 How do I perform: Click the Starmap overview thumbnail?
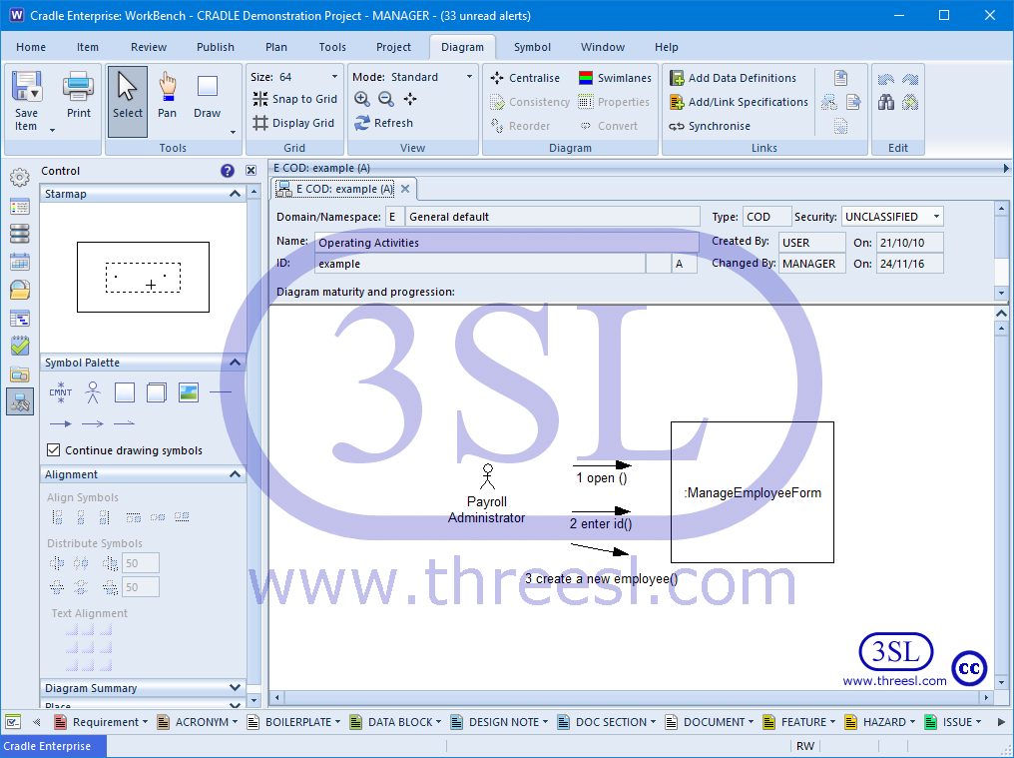pyautogui.click(x=143, y=277)
